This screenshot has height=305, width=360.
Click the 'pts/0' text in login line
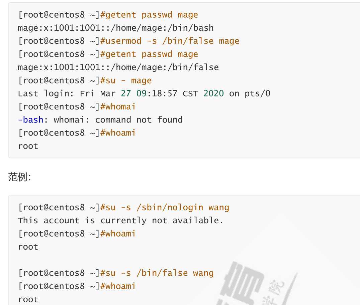257,94
